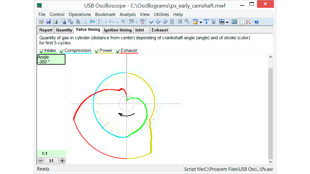Expand dropdown beside horizontal scale icon
The width and height of the screenshot is (310, 174).
[x=117, y=22]
